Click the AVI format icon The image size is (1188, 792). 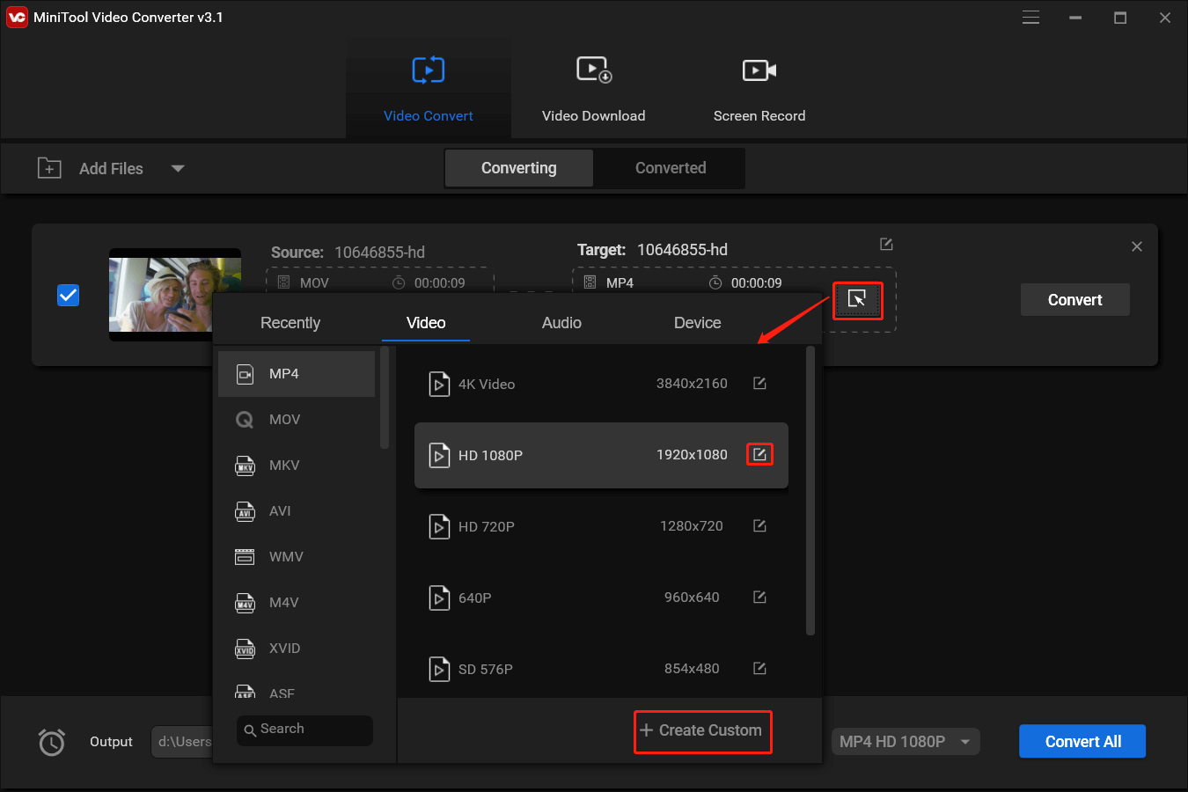(x=245, y=511)
